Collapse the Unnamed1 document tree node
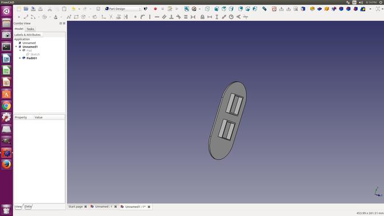384x216 pixels. tap(16, 46)
